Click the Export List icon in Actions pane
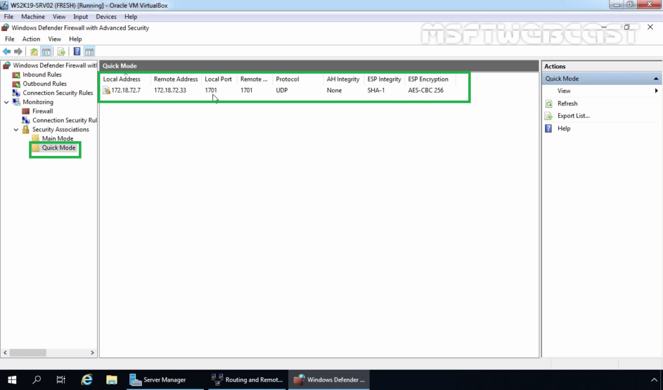663x390 pixels. [549, 116]
